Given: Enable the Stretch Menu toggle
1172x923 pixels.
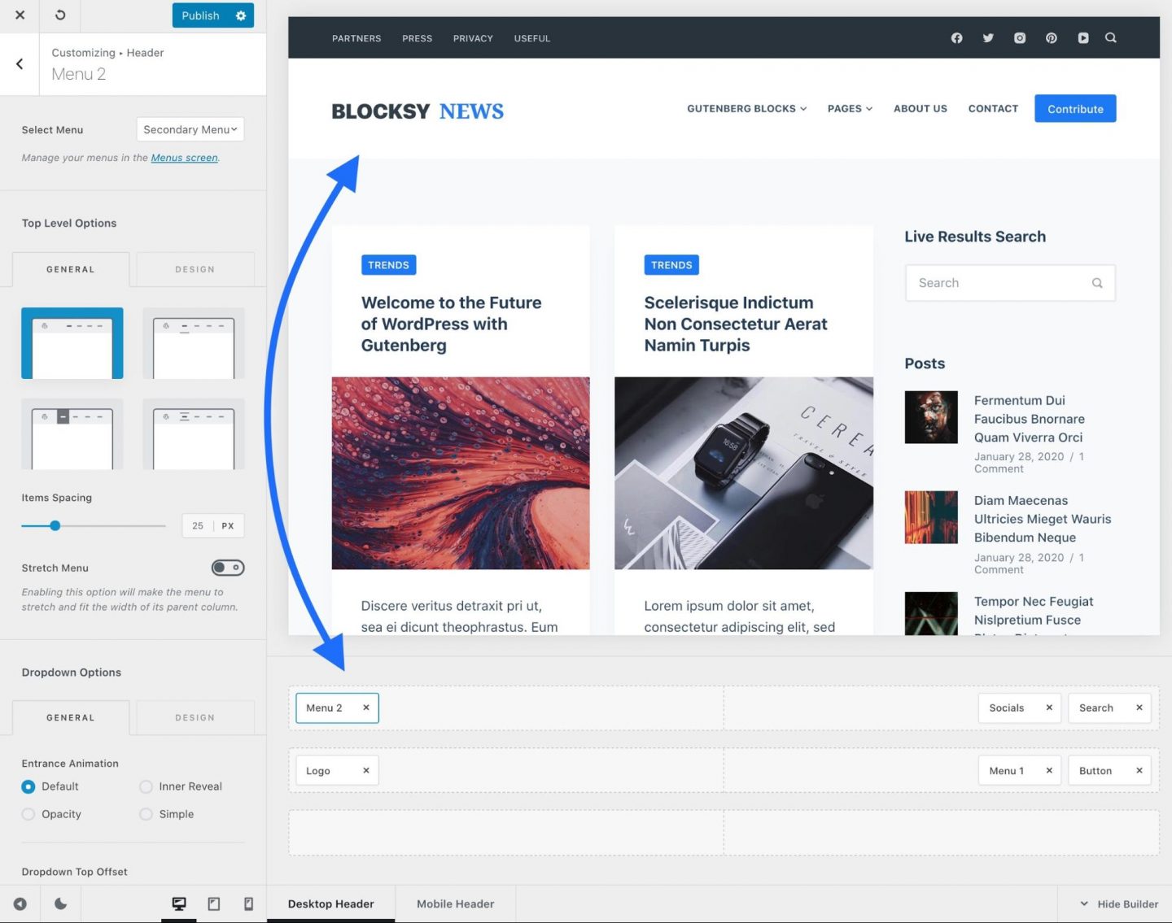Looking at the screenshot, I should [228, 568].
